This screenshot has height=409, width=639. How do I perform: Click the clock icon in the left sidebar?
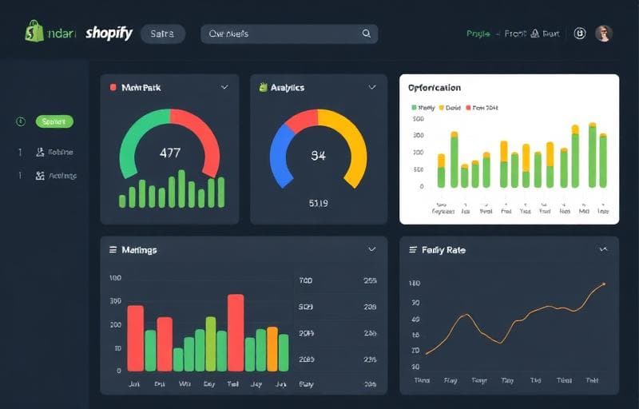click(x=21, y=121)
